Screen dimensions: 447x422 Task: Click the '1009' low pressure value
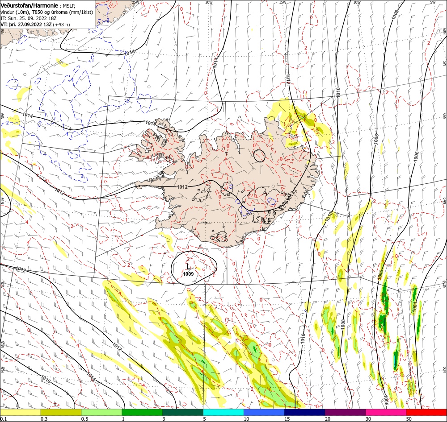pos(188,274)
